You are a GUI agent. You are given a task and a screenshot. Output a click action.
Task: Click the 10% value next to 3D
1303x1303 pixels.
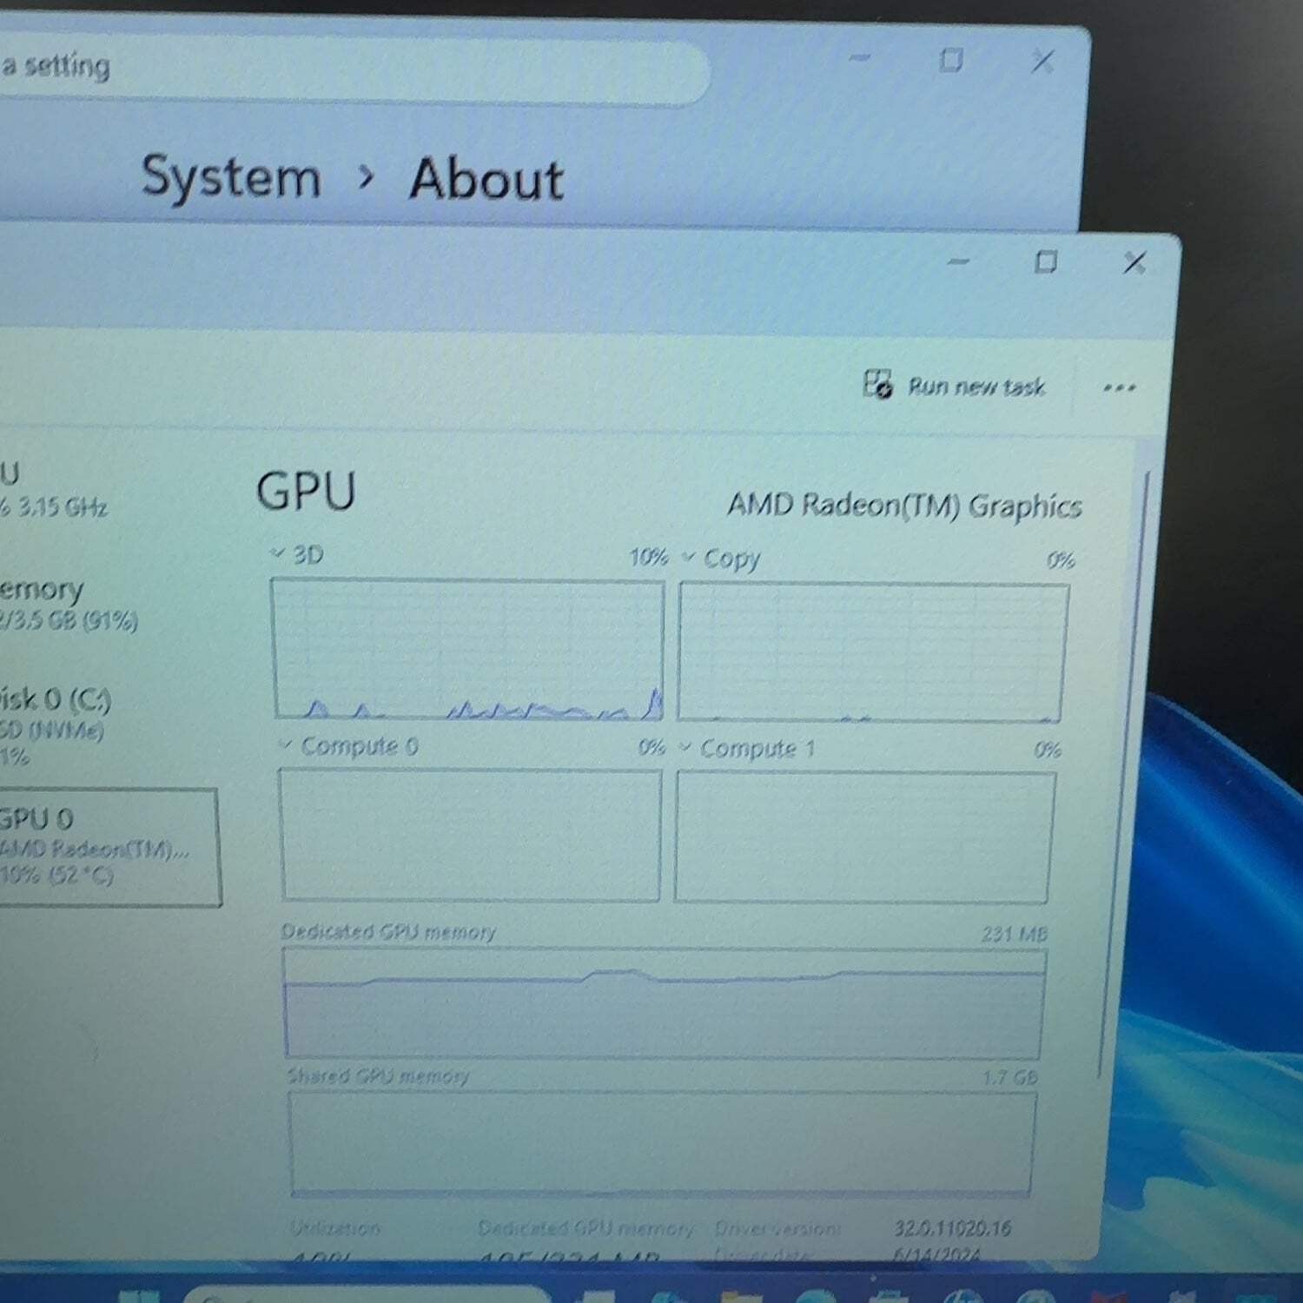click(x=648, y=557)
